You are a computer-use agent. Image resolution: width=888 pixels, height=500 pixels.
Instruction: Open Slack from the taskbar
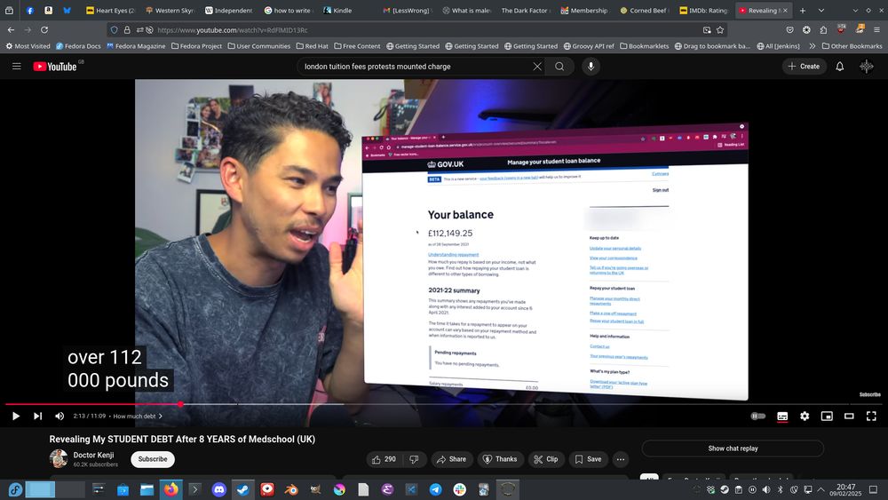(459, 489)
